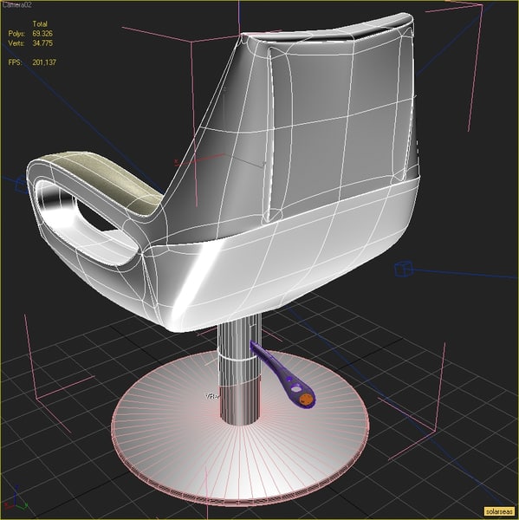519x520 pixels.
Task: Click the orange knob on the lever
Action: [306, 400]
